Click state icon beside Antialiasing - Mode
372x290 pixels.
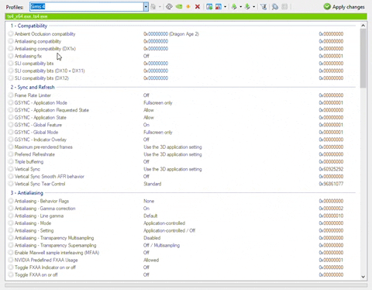click(11, 223)
